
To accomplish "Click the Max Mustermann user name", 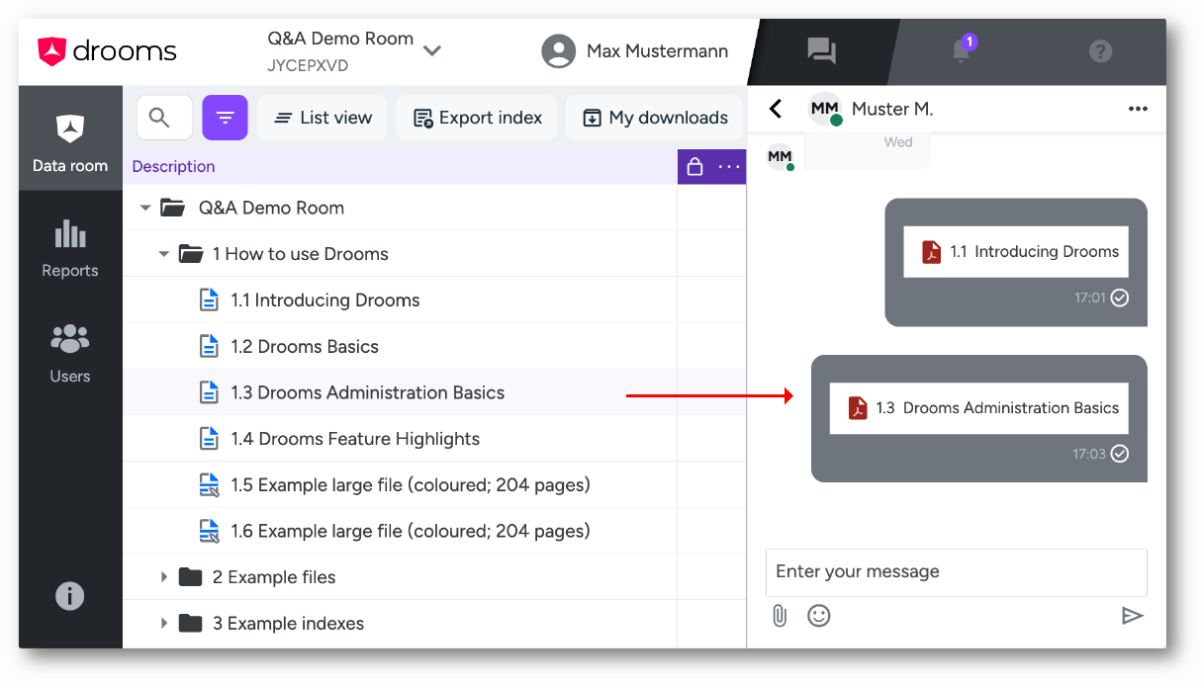I will tap(657, 51).
